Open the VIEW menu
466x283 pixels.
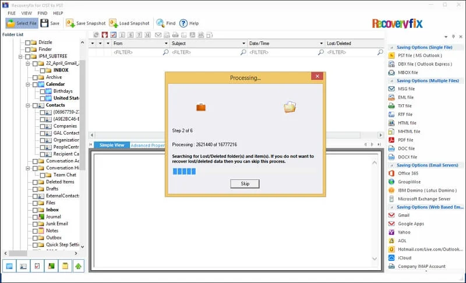click(x=26, y=13)
